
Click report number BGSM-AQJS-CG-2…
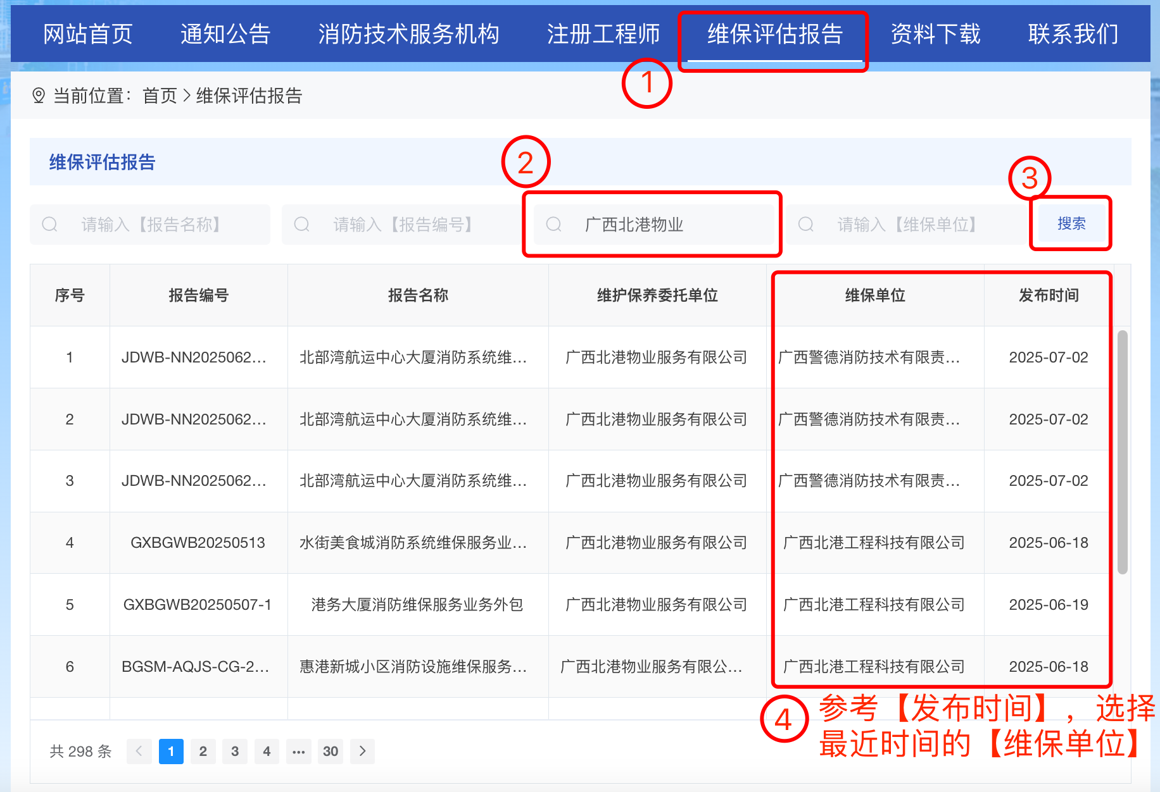pos(195,667)
